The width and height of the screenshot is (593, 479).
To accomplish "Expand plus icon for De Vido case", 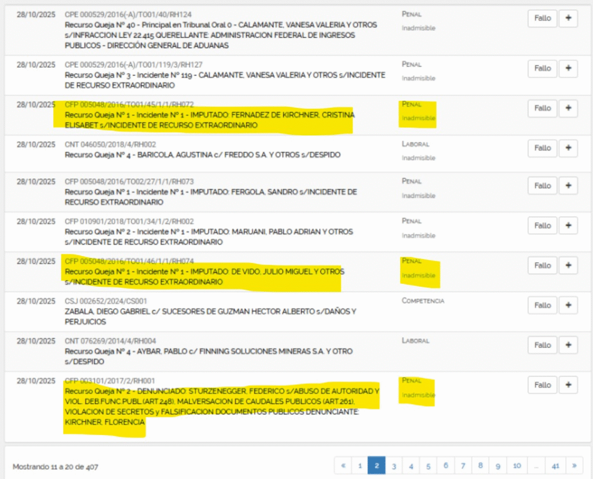I will pyautogui.click(x=568, y=266).
